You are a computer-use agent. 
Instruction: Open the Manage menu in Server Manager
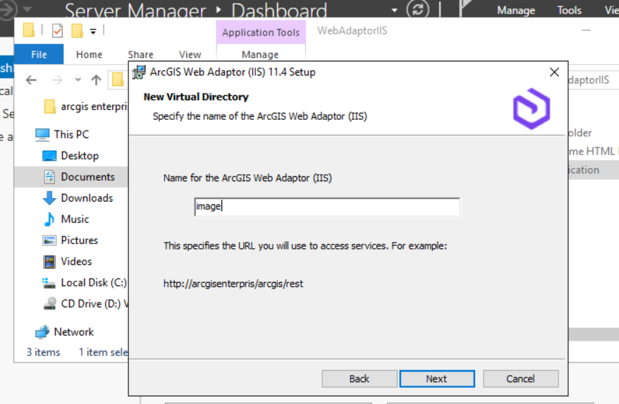(516, 11)
